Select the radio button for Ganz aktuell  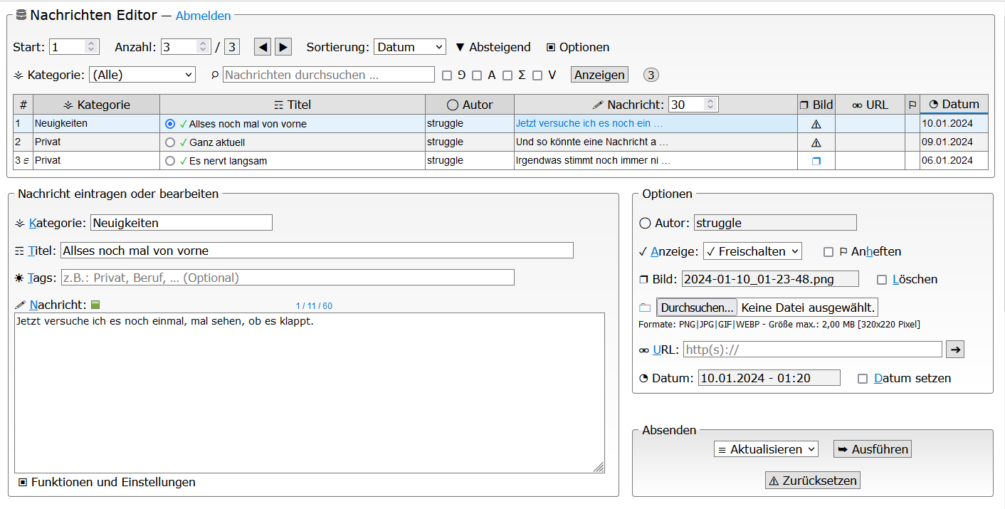click(170, 142)
